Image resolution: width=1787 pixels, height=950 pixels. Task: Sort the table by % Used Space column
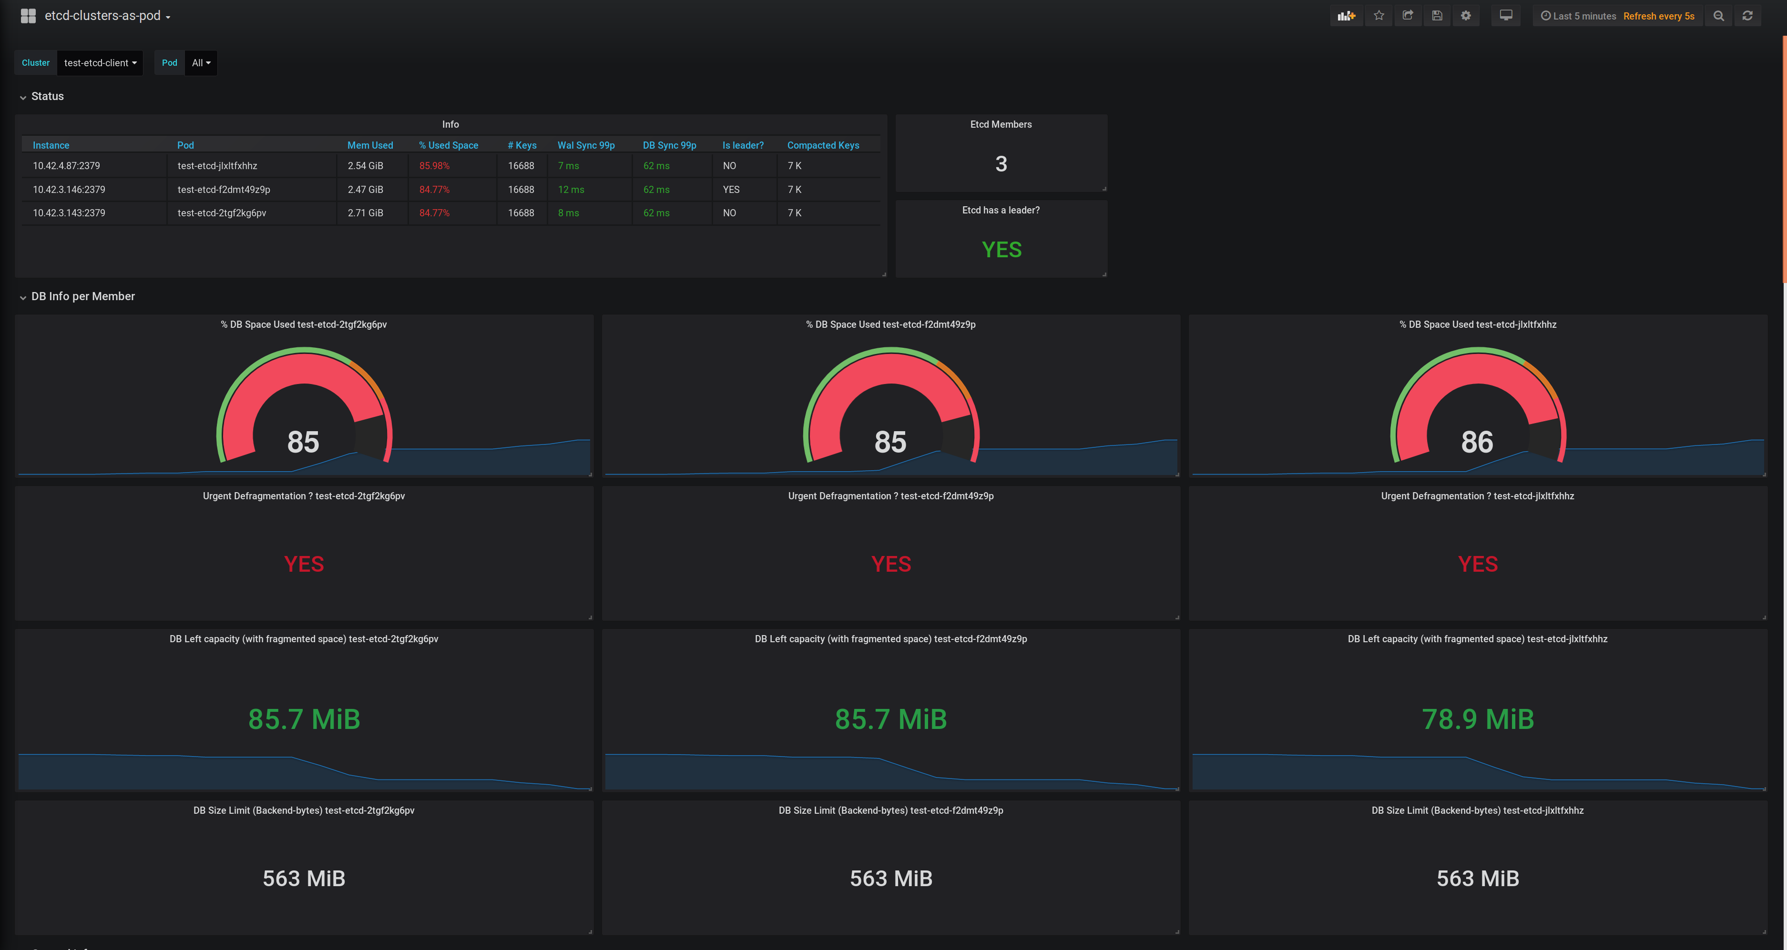coord(448,146)
